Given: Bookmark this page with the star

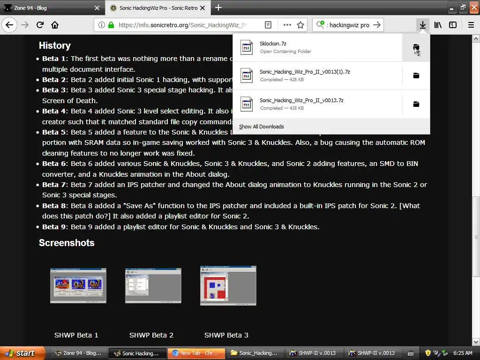Looking at the screenshot, I should (x=300, y=25).
